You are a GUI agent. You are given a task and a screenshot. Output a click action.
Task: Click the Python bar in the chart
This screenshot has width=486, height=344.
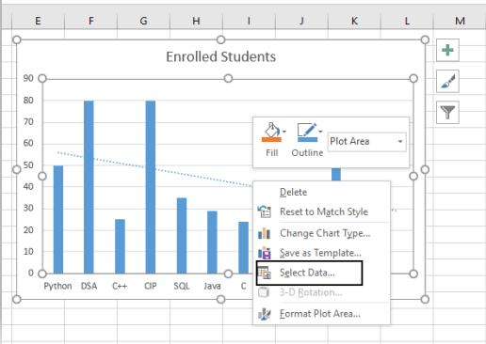pos(58,220)
